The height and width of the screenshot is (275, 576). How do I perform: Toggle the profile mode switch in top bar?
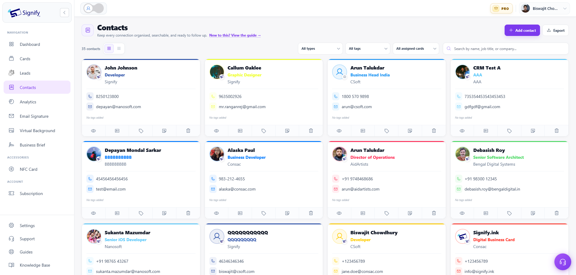tap(94, 8)
